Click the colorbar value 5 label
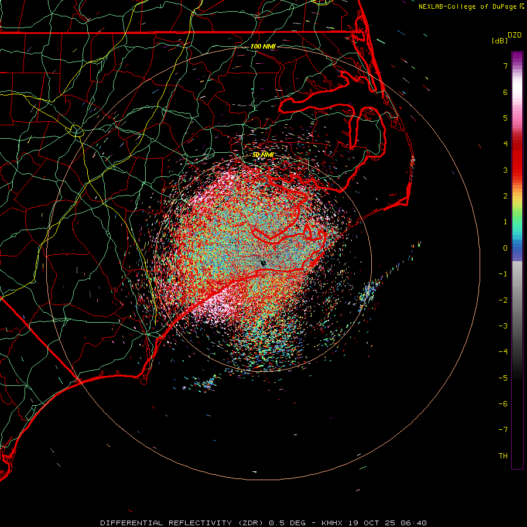The height and width of the screenshot is (527, 527). 505,118
